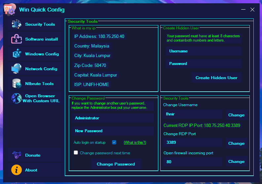Click the Open firewall incoming port label

[188, 153]
